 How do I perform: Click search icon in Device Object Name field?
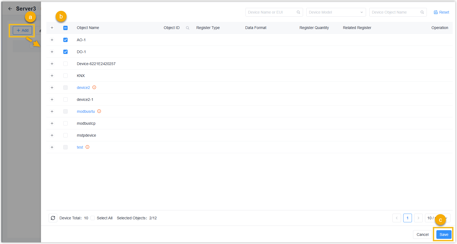(422, 12)
